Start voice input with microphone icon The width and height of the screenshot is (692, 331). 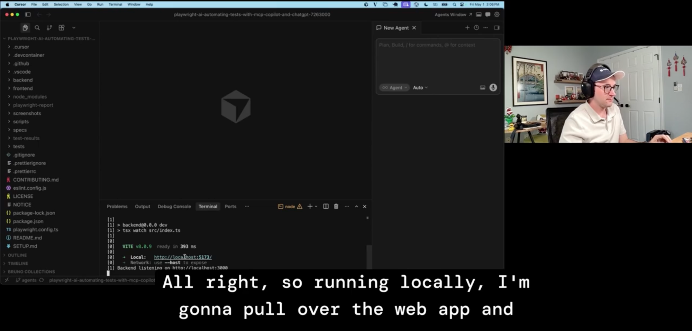coord(493,87)
